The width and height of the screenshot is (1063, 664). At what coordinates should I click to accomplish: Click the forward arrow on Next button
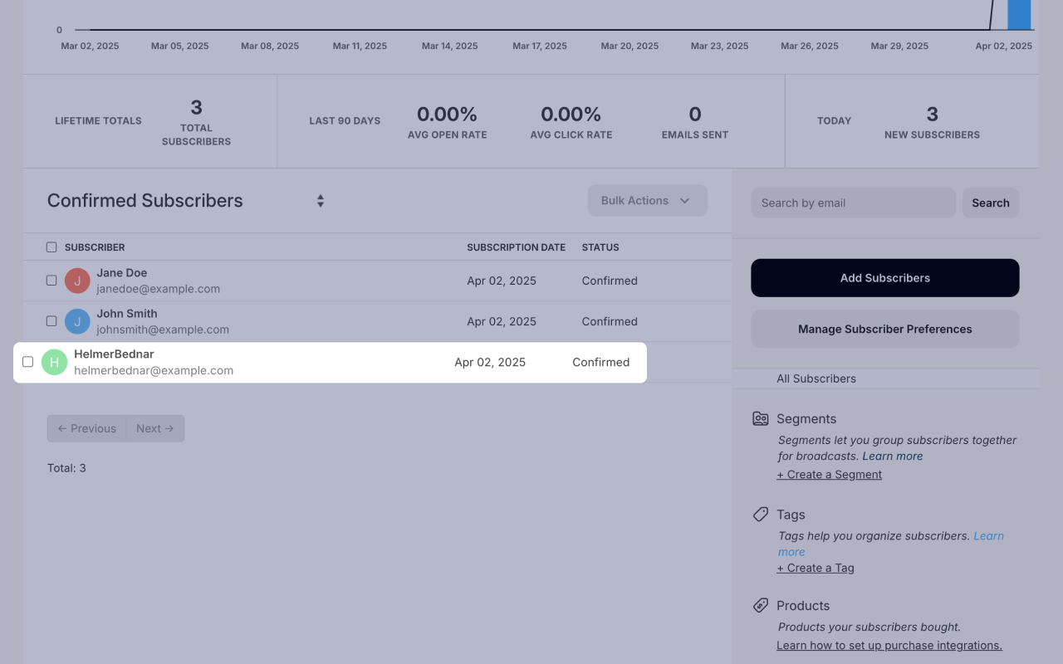tap(168, 428)
